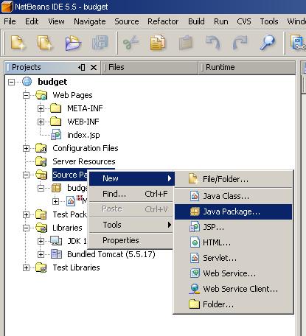This screenshot has width=306, height=336.
Task: Switch to the Runtime tab
Action: point(220,67)
